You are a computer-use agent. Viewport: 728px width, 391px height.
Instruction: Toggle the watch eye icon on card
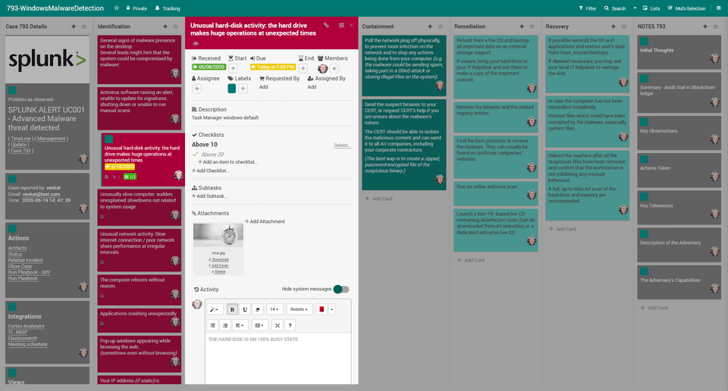click(x=196, y=44)
